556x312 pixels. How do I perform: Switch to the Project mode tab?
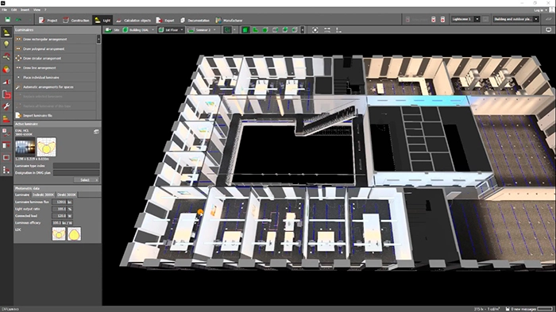pos(48,20)
